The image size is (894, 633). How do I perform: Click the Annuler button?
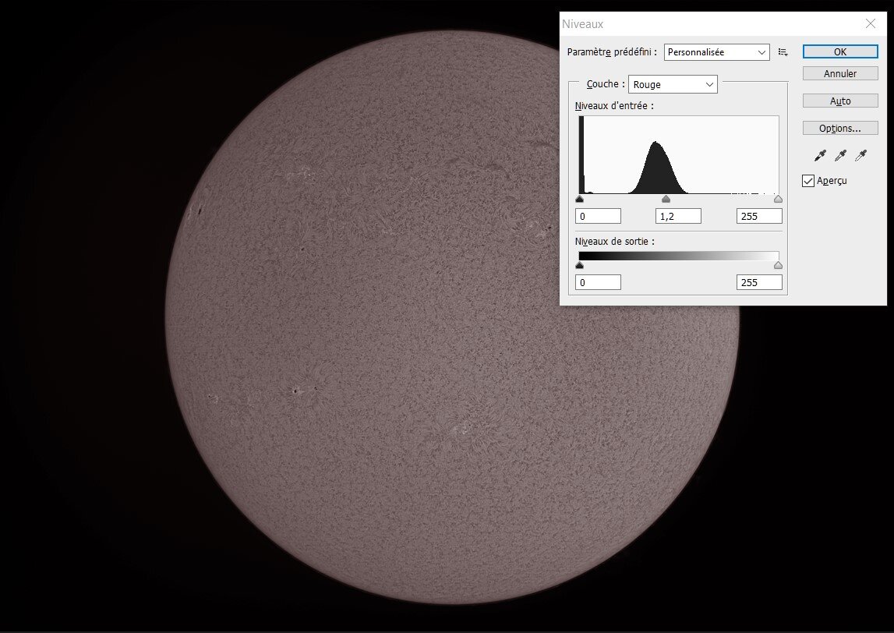pos(840,73)
